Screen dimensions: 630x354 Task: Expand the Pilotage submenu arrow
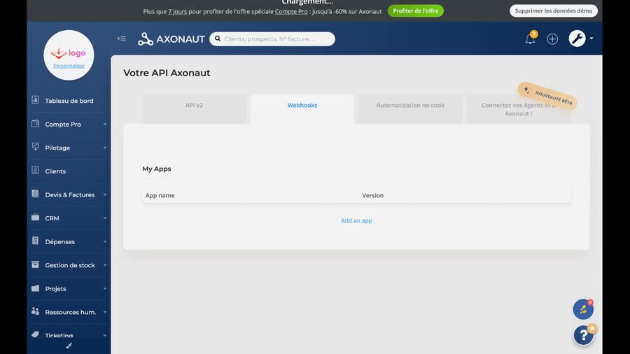pyautogui.click(x=105, y=148)
